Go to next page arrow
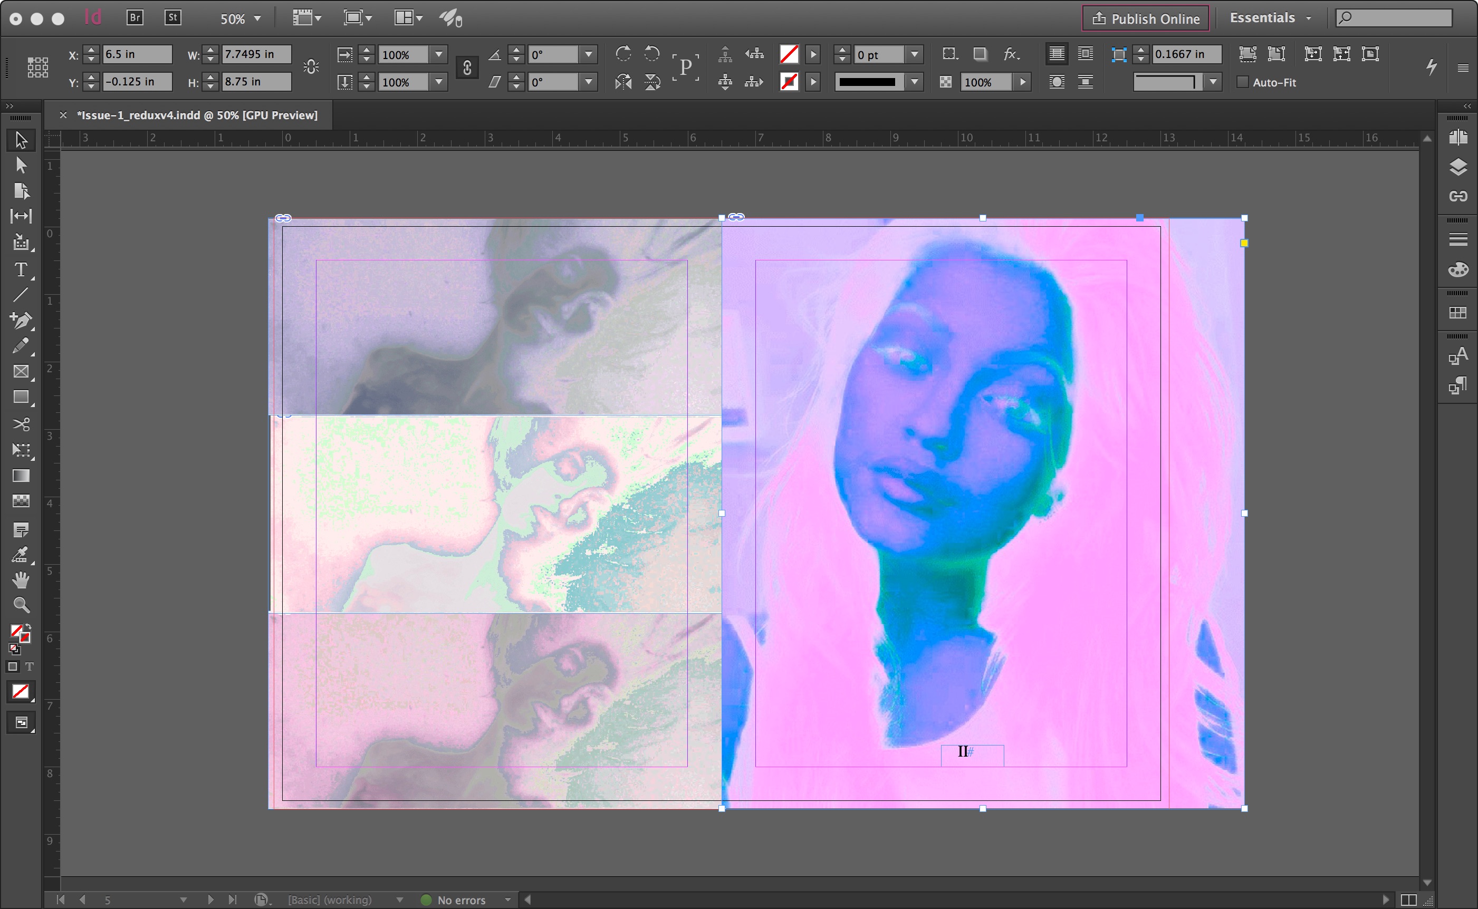 (x=210, y=900)
